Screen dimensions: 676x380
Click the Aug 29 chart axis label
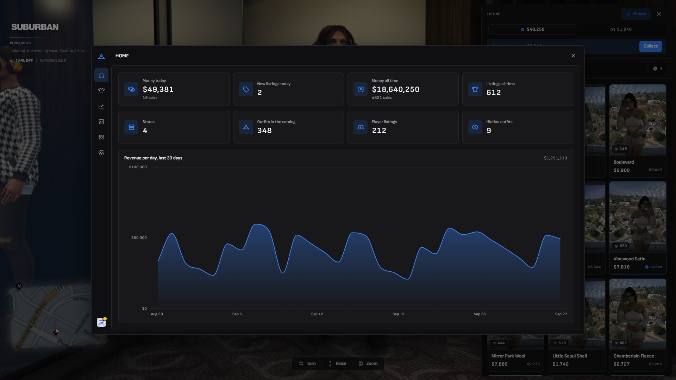pos(157,314)
